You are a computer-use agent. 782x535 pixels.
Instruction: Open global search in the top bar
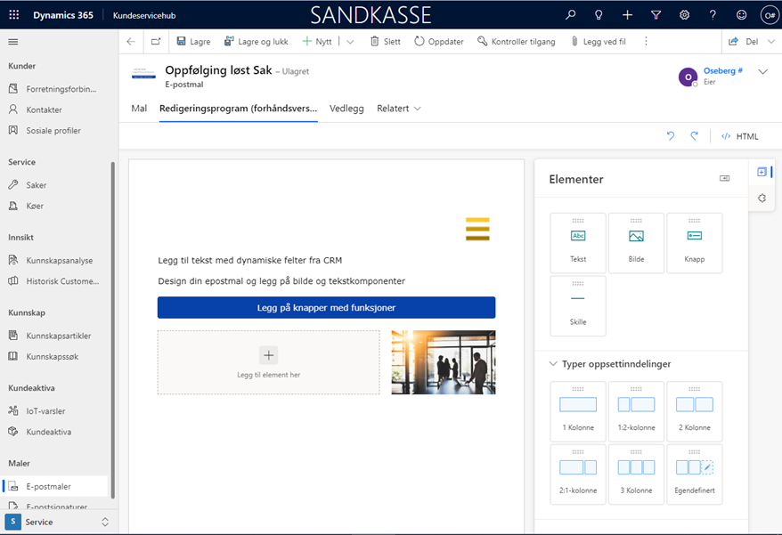coord(570,14)
